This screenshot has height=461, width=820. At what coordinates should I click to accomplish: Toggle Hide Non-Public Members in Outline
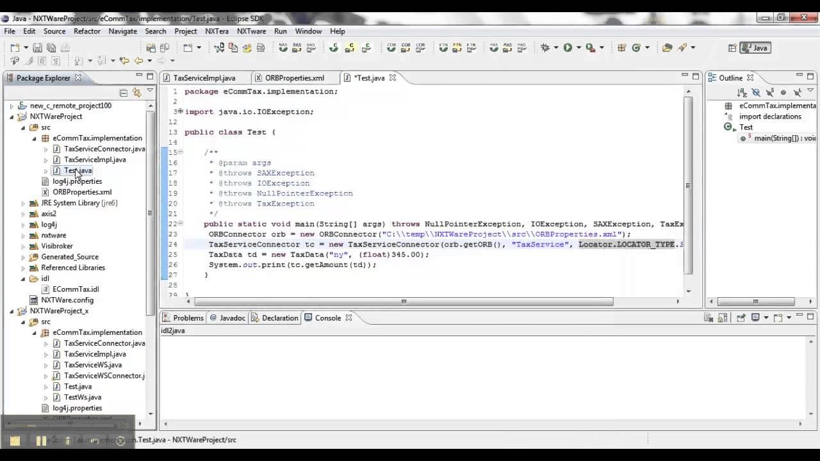tap(783, 92)
